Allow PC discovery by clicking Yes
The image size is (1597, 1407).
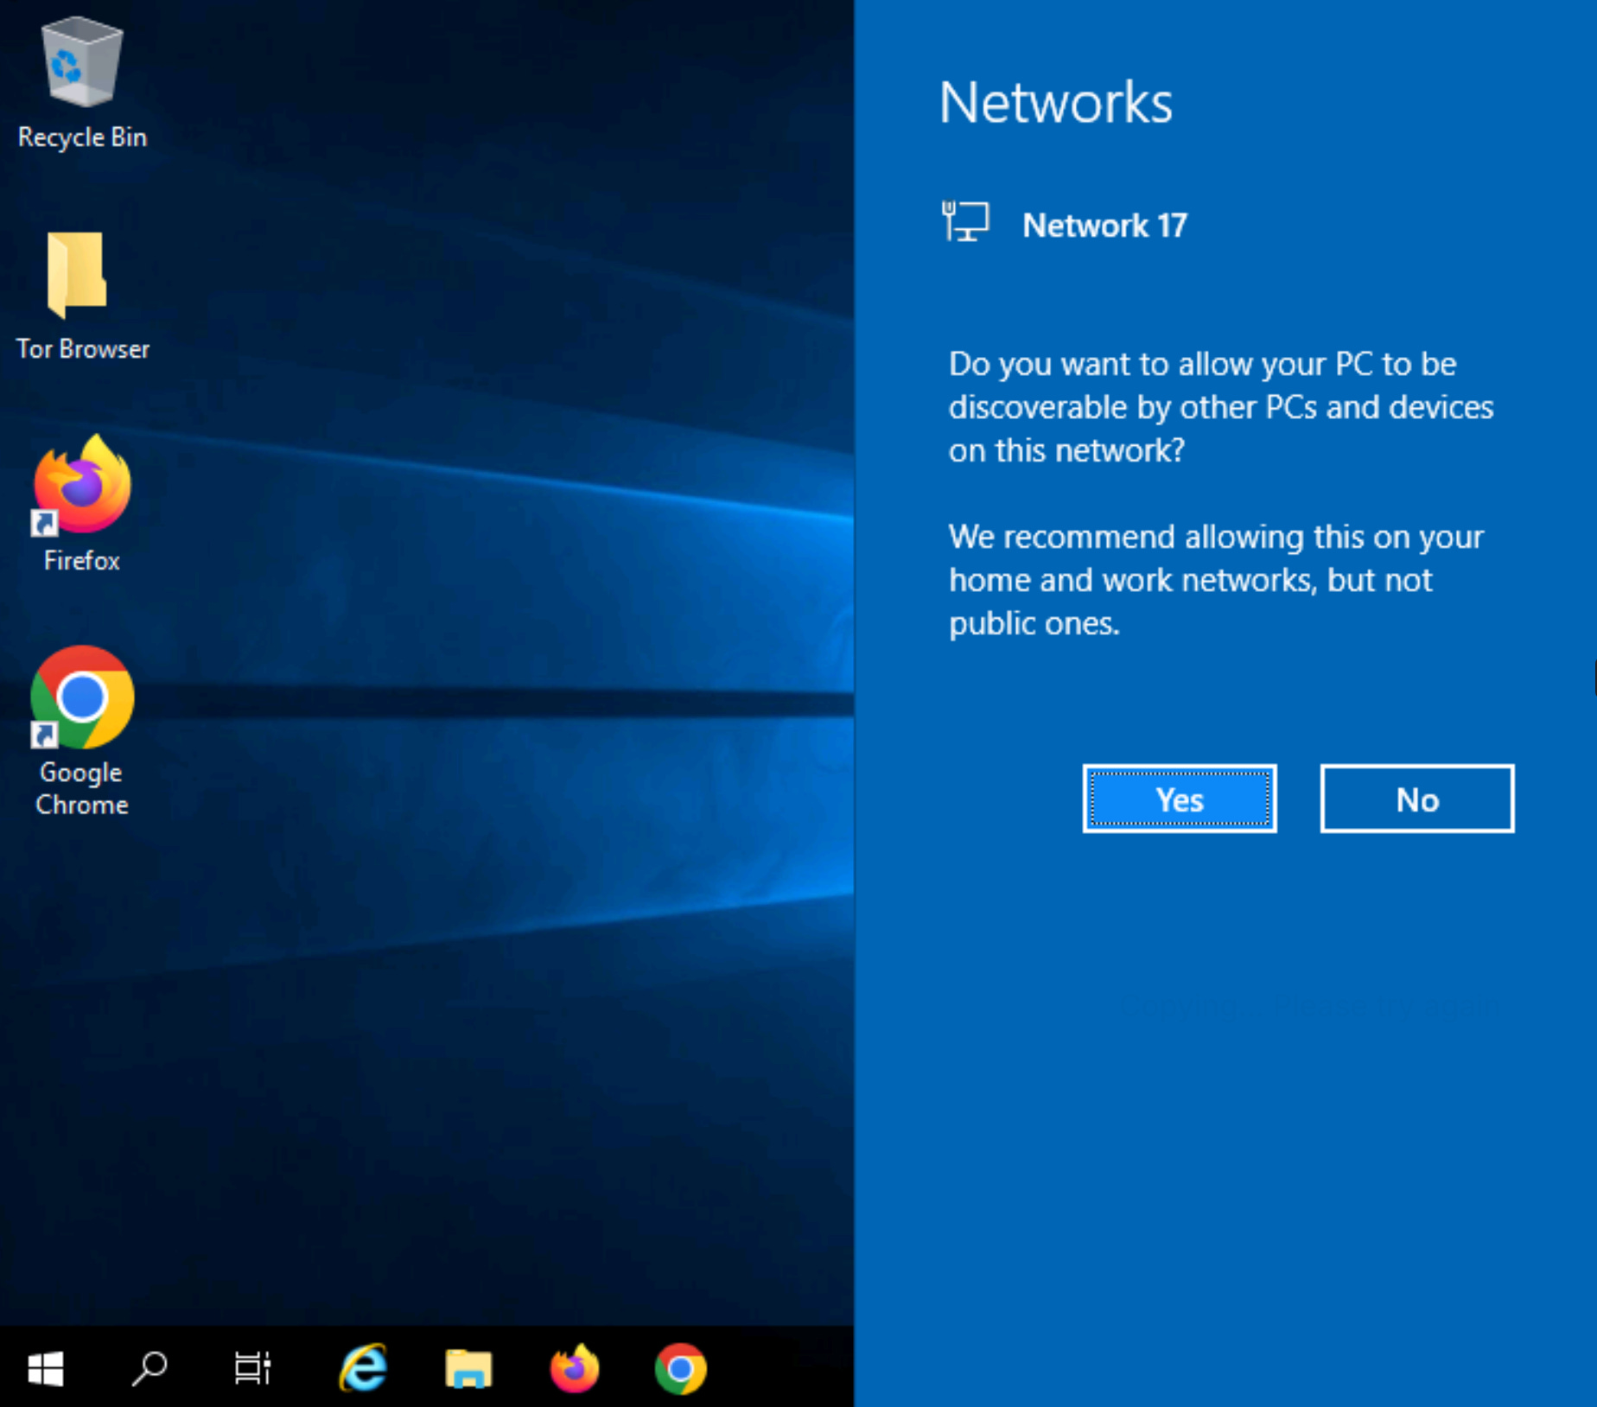coord(1180,799)
